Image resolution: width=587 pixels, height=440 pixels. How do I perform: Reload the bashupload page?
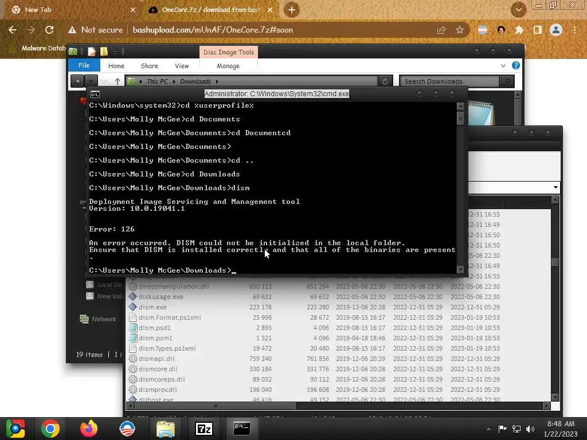pos(49,30)
